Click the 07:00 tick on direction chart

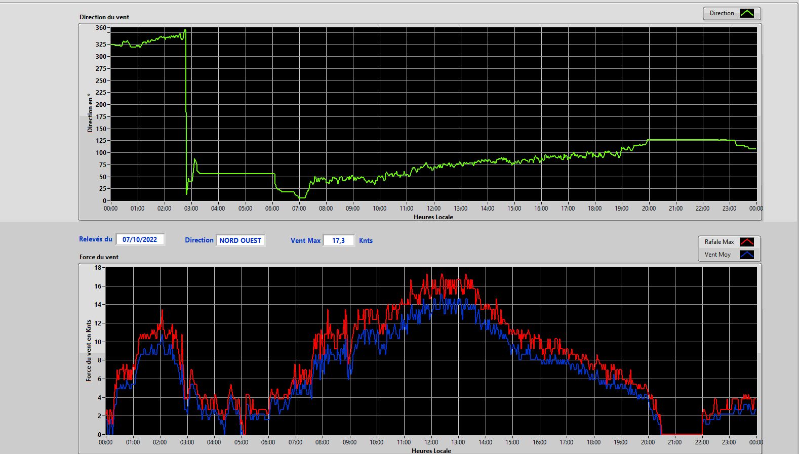(299, 208)
